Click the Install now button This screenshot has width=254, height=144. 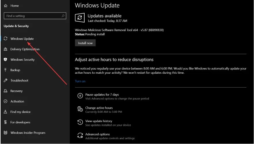click(x=85, y=43)
